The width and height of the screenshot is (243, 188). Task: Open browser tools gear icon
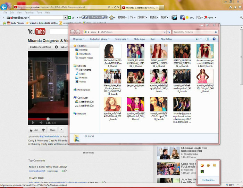pos(240,7)
